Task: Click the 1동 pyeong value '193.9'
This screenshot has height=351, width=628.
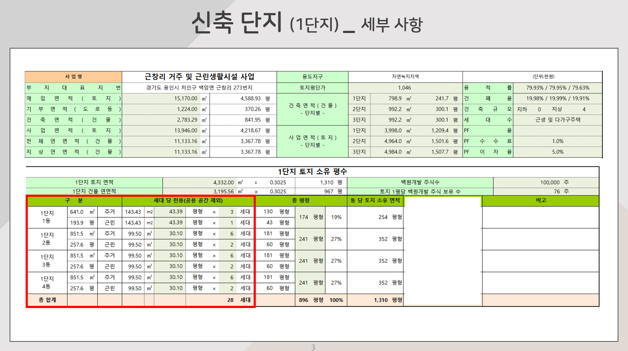Action: [x=77, y=223]
